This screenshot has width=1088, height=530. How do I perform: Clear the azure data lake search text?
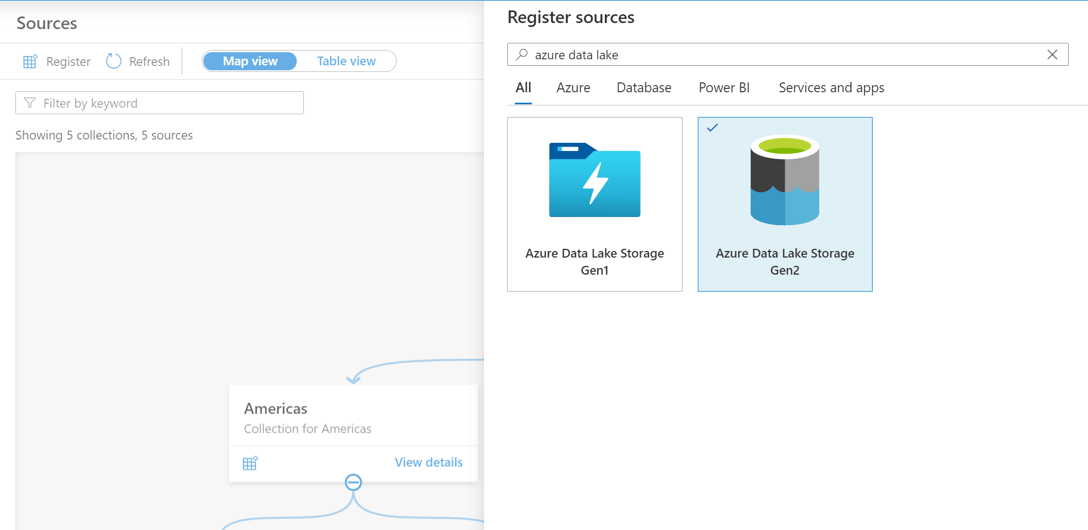(1052, 54)
